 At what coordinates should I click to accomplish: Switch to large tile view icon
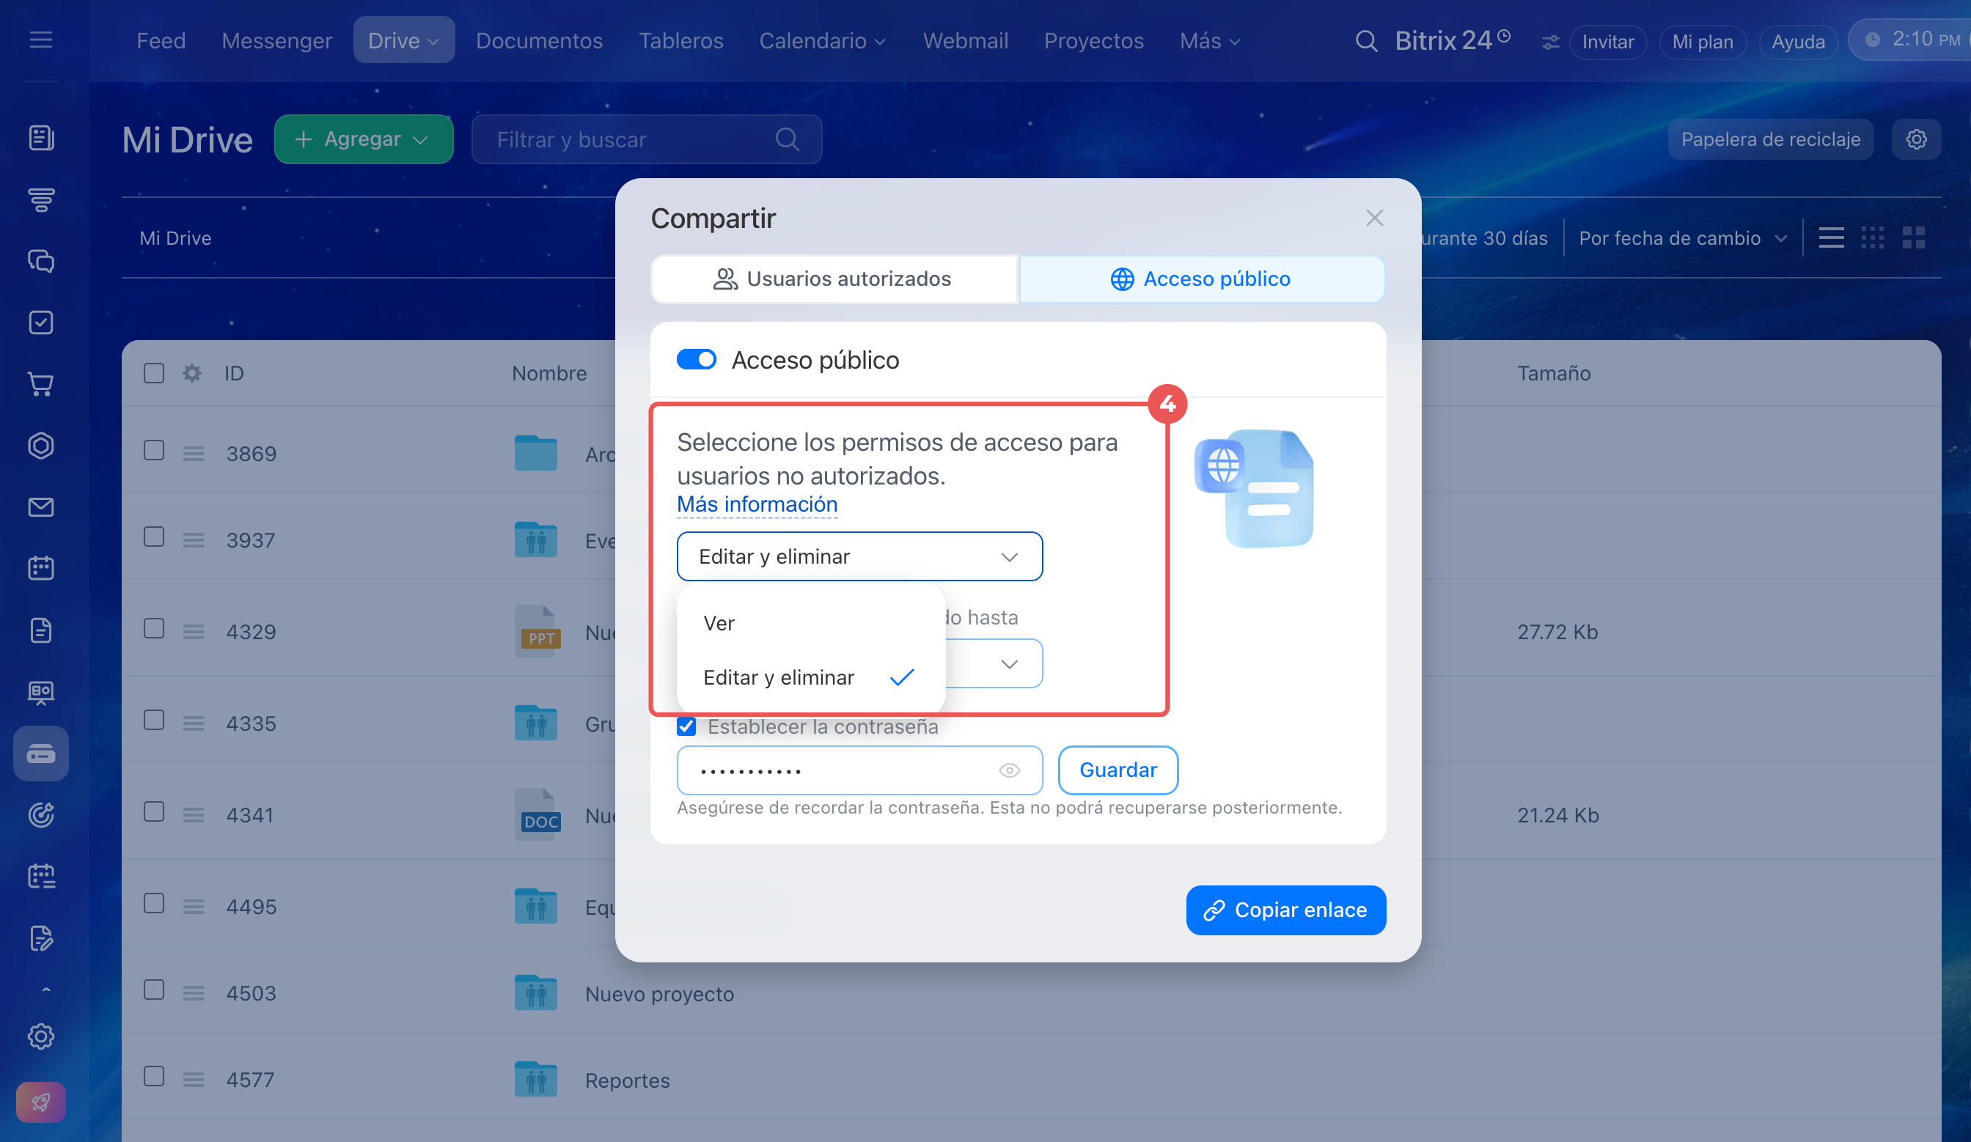[1913, 237]
